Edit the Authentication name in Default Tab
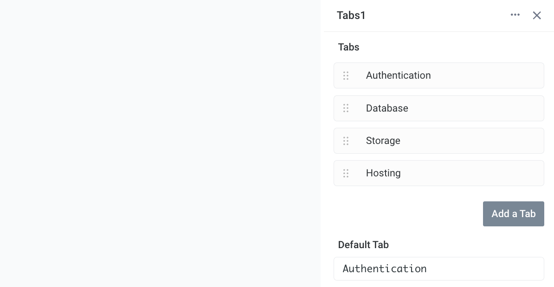This screenshot has width=554, height=287. click(x=385, y=268)
